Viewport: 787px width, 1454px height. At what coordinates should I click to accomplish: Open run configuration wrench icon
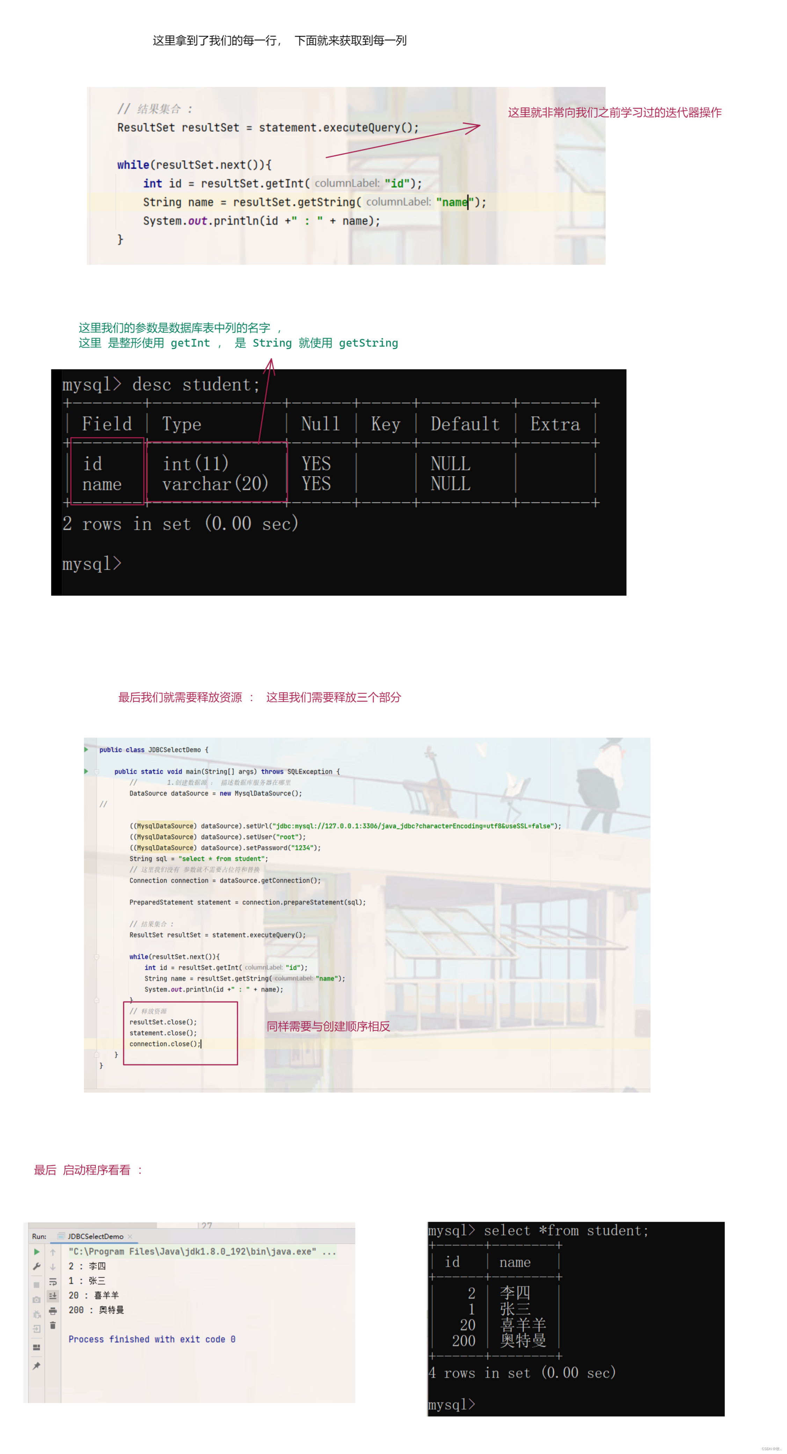point(37,1267)
